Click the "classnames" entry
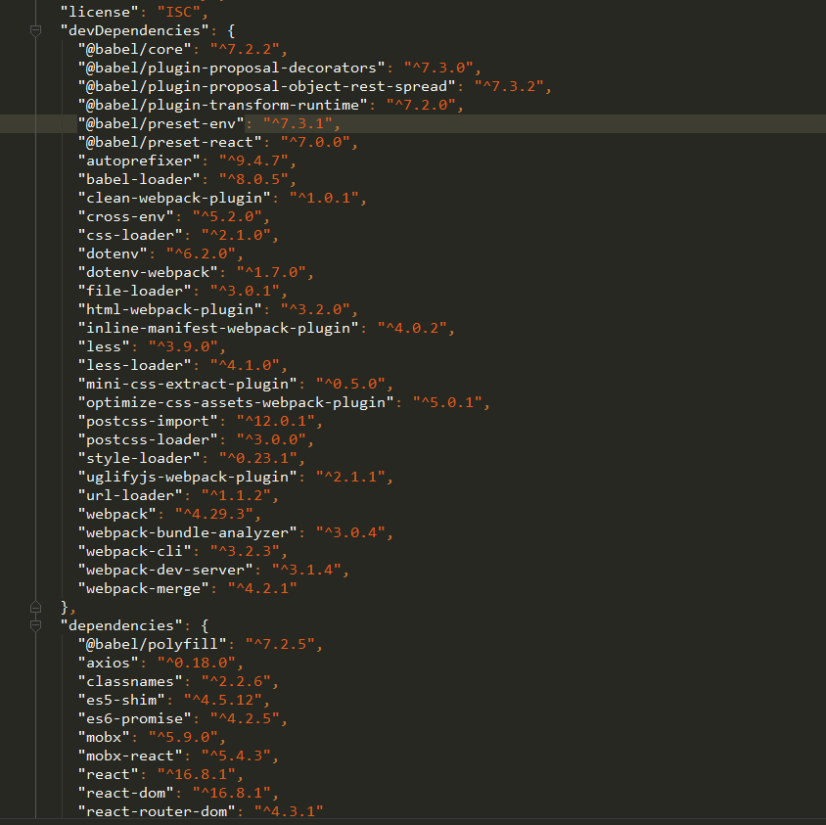 (x=178, y=682)
